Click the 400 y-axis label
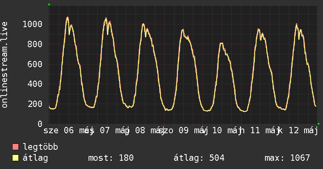The image size is (323, 169). tap(35, 84)
